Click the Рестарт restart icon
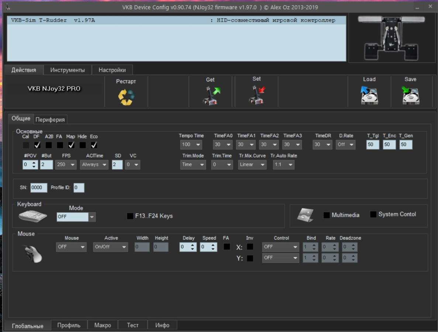This screenshot has width=438, height=332. (x=126, y=97)
